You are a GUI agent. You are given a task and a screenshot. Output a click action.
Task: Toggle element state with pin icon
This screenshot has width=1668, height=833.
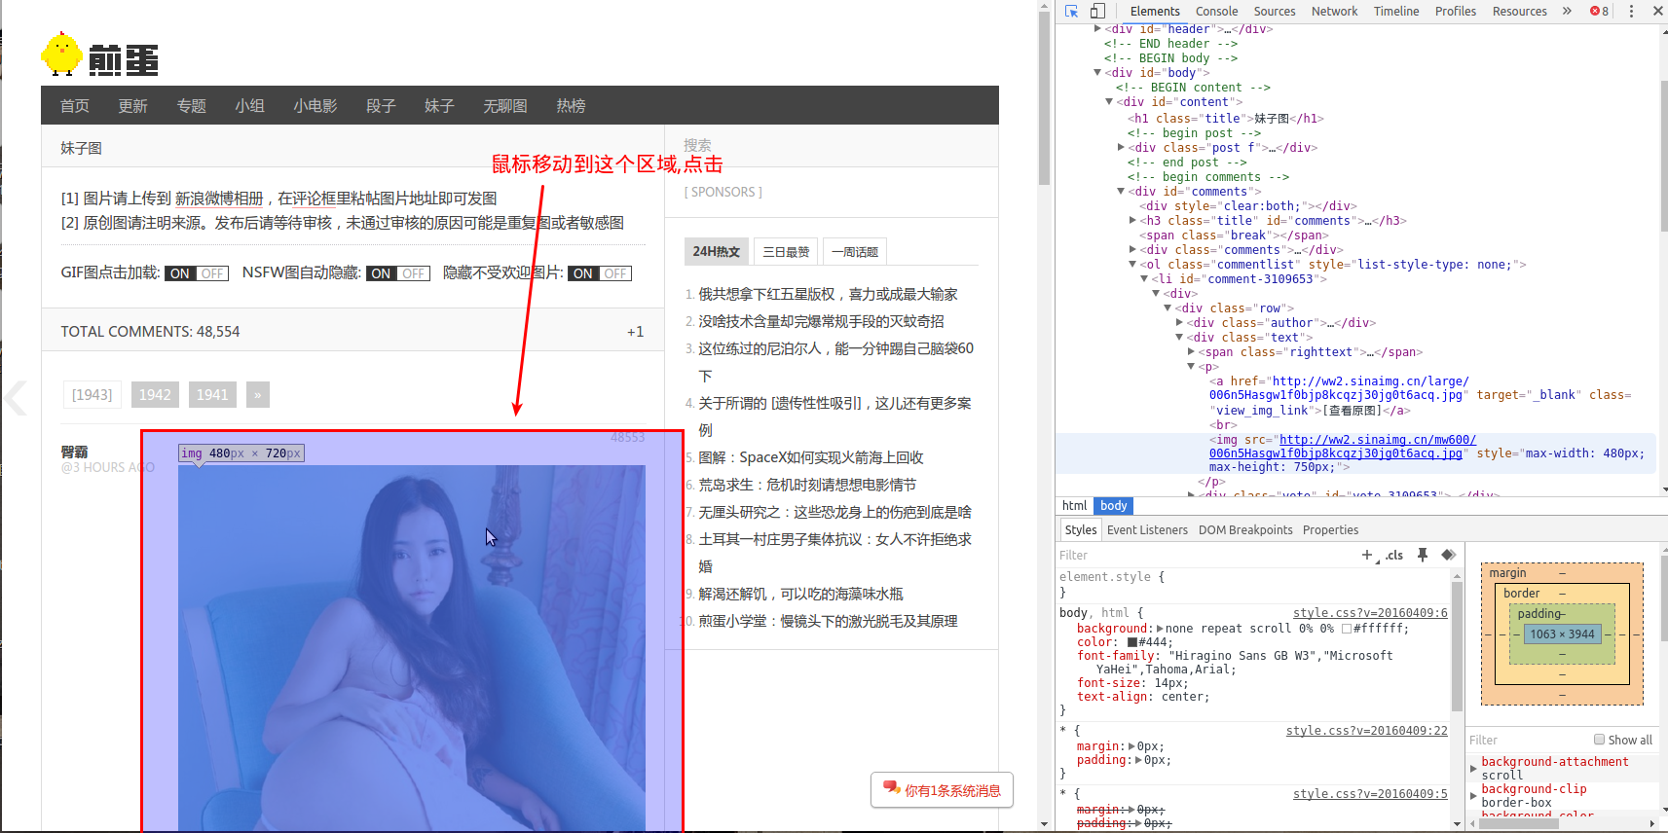point(1423,555)
